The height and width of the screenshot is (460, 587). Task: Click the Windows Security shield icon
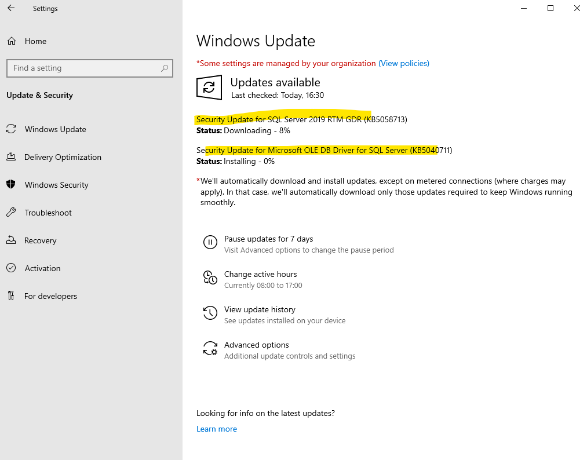click(x=11, y=185)
